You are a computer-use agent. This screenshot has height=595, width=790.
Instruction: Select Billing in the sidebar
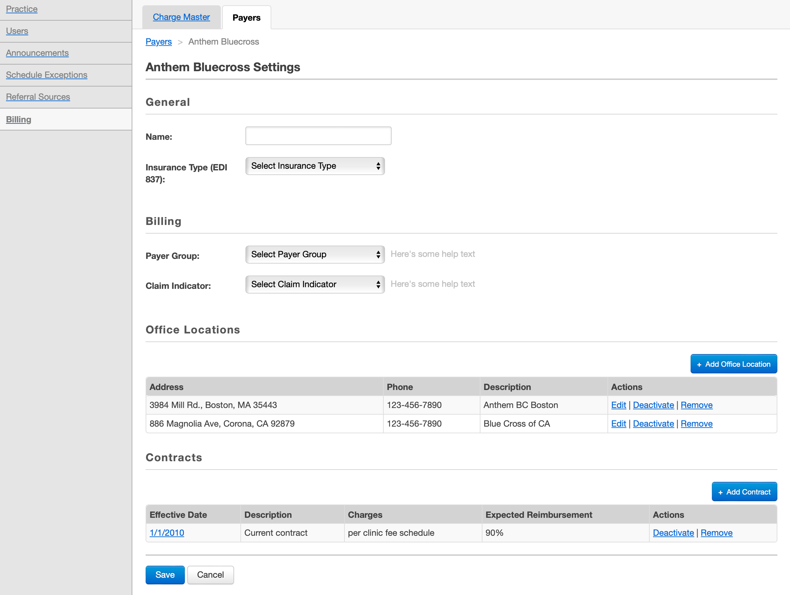(19, 119)
